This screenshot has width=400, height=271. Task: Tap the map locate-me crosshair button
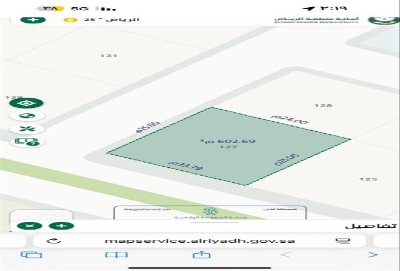26,103
